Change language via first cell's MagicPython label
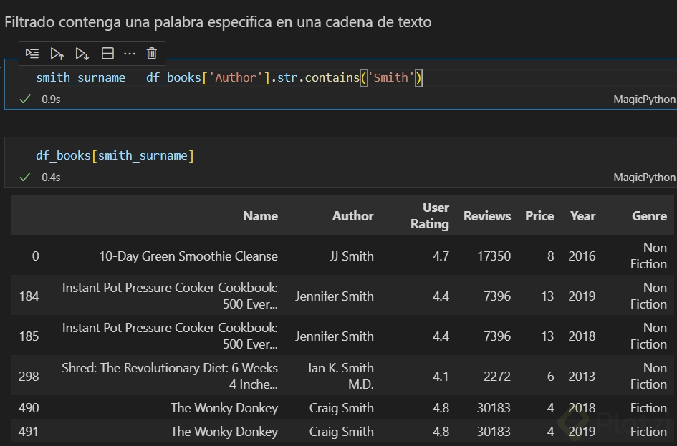677x446 pixels. tap(644, 100)
